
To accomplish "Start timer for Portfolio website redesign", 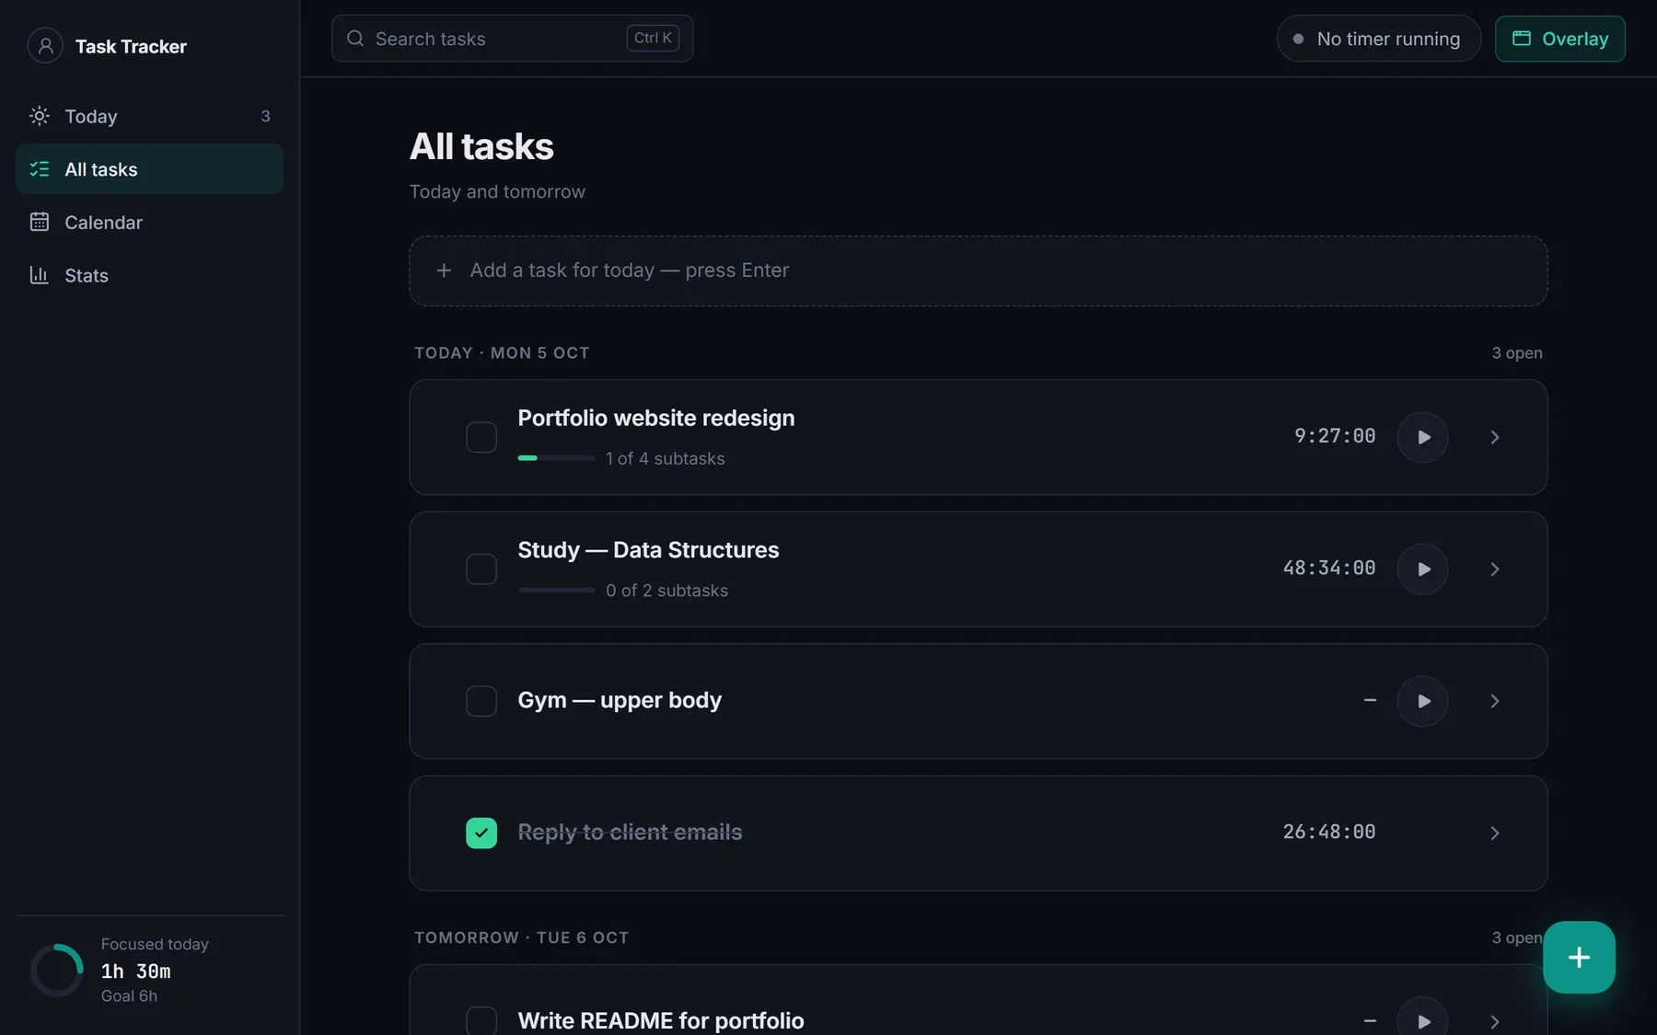I will point(1422,437).
